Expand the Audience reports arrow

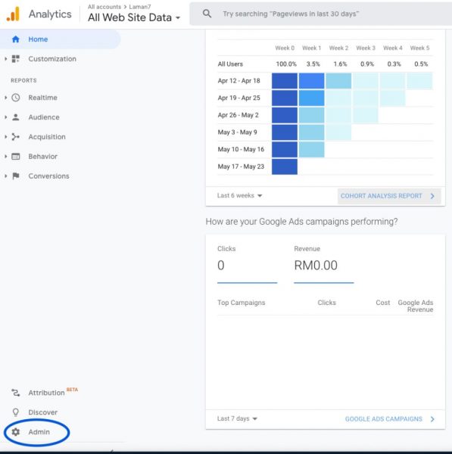click(x=6, y=117)
